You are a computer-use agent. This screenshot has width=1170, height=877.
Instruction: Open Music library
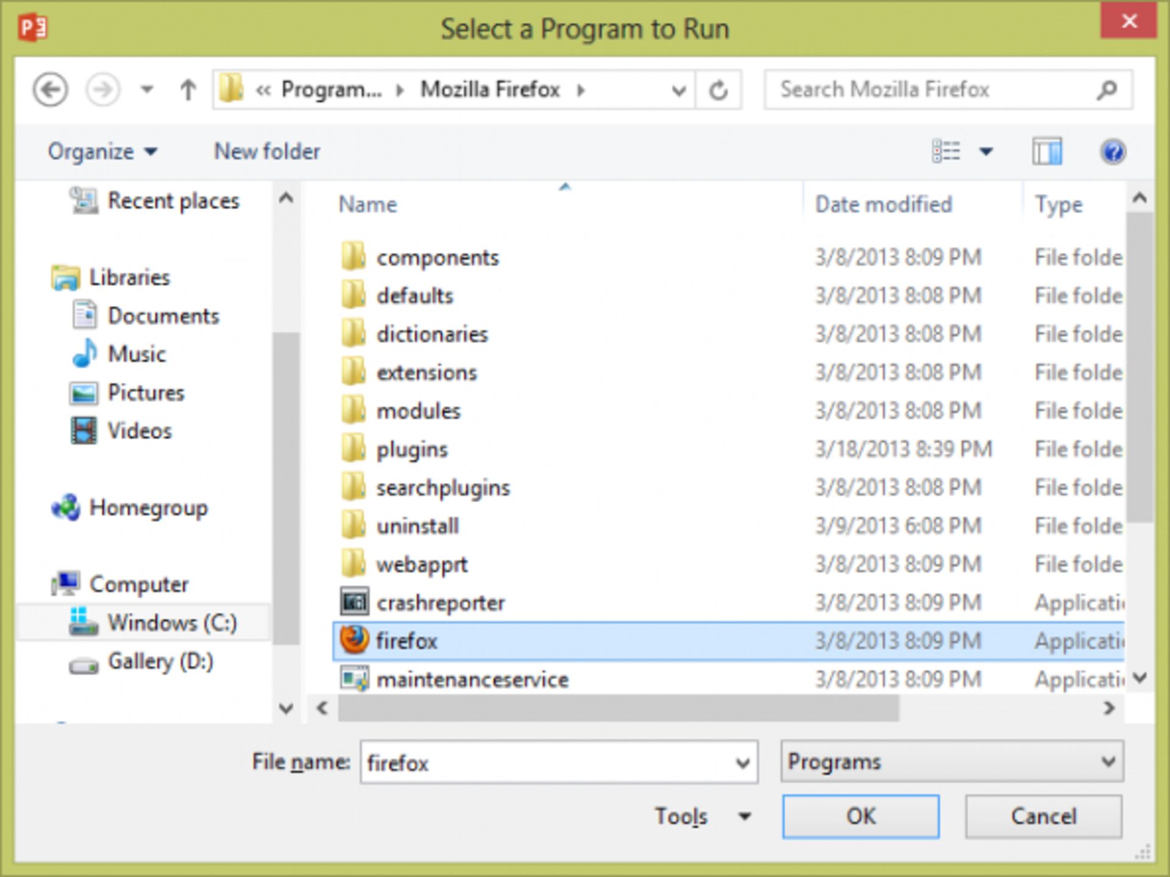click(x=119, y=354)
